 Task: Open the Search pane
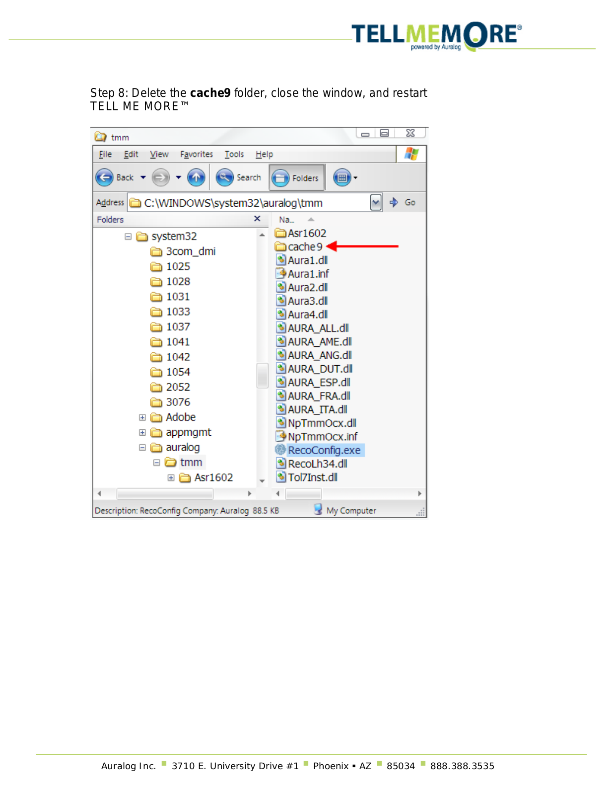pos(239,177)
